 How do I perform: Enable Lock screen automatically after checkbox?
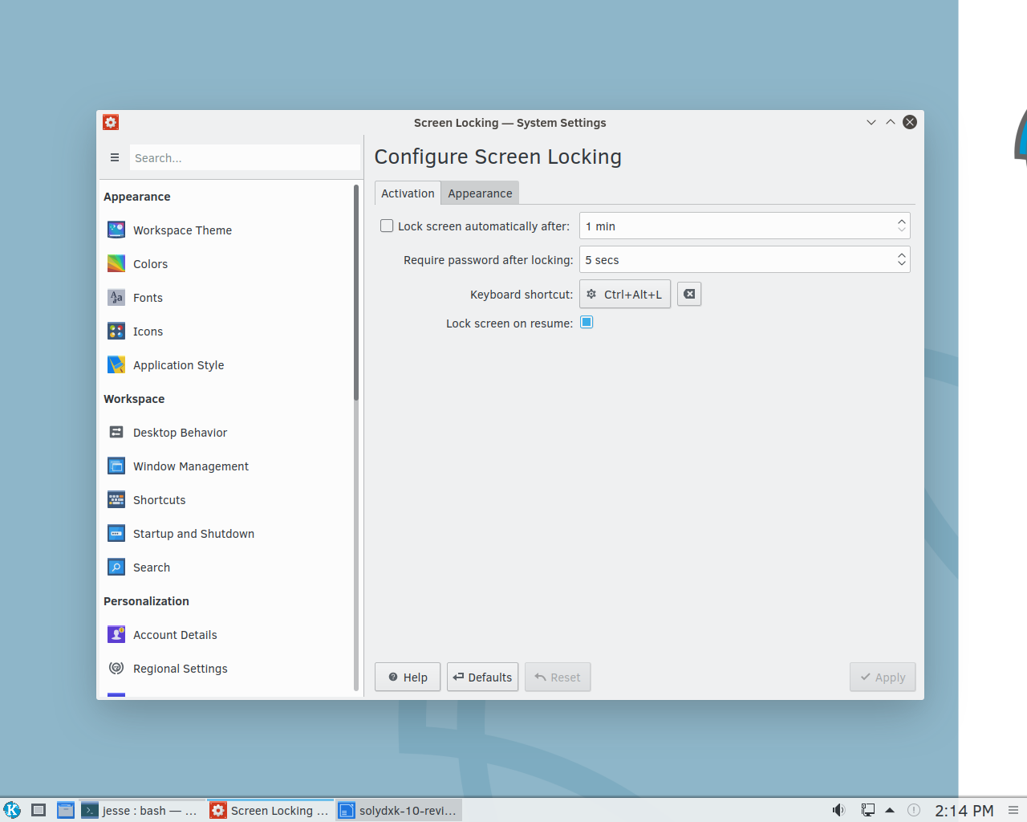pos(387,226)
